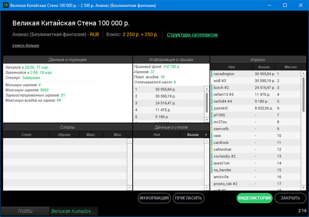The image size is (309, 217).
Task: Click prize list scroll up arrow
Action: point(207,89)
